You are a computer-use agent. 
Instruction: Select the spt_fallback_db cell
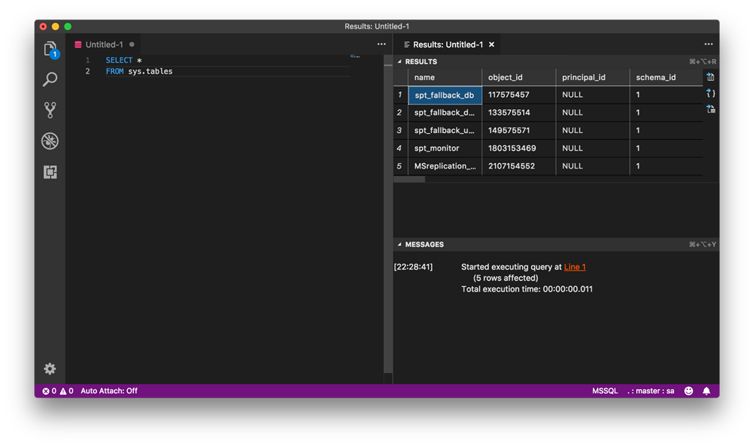coord(445,95)
